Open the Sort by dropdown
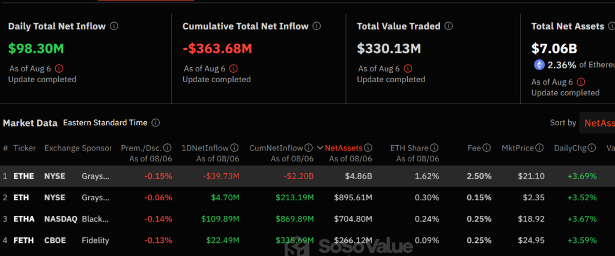 pyautogui.click(x=598, y=123)
